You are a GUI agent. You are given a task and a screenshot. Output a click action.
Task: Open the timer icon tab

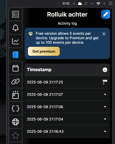tap(15, 95)
